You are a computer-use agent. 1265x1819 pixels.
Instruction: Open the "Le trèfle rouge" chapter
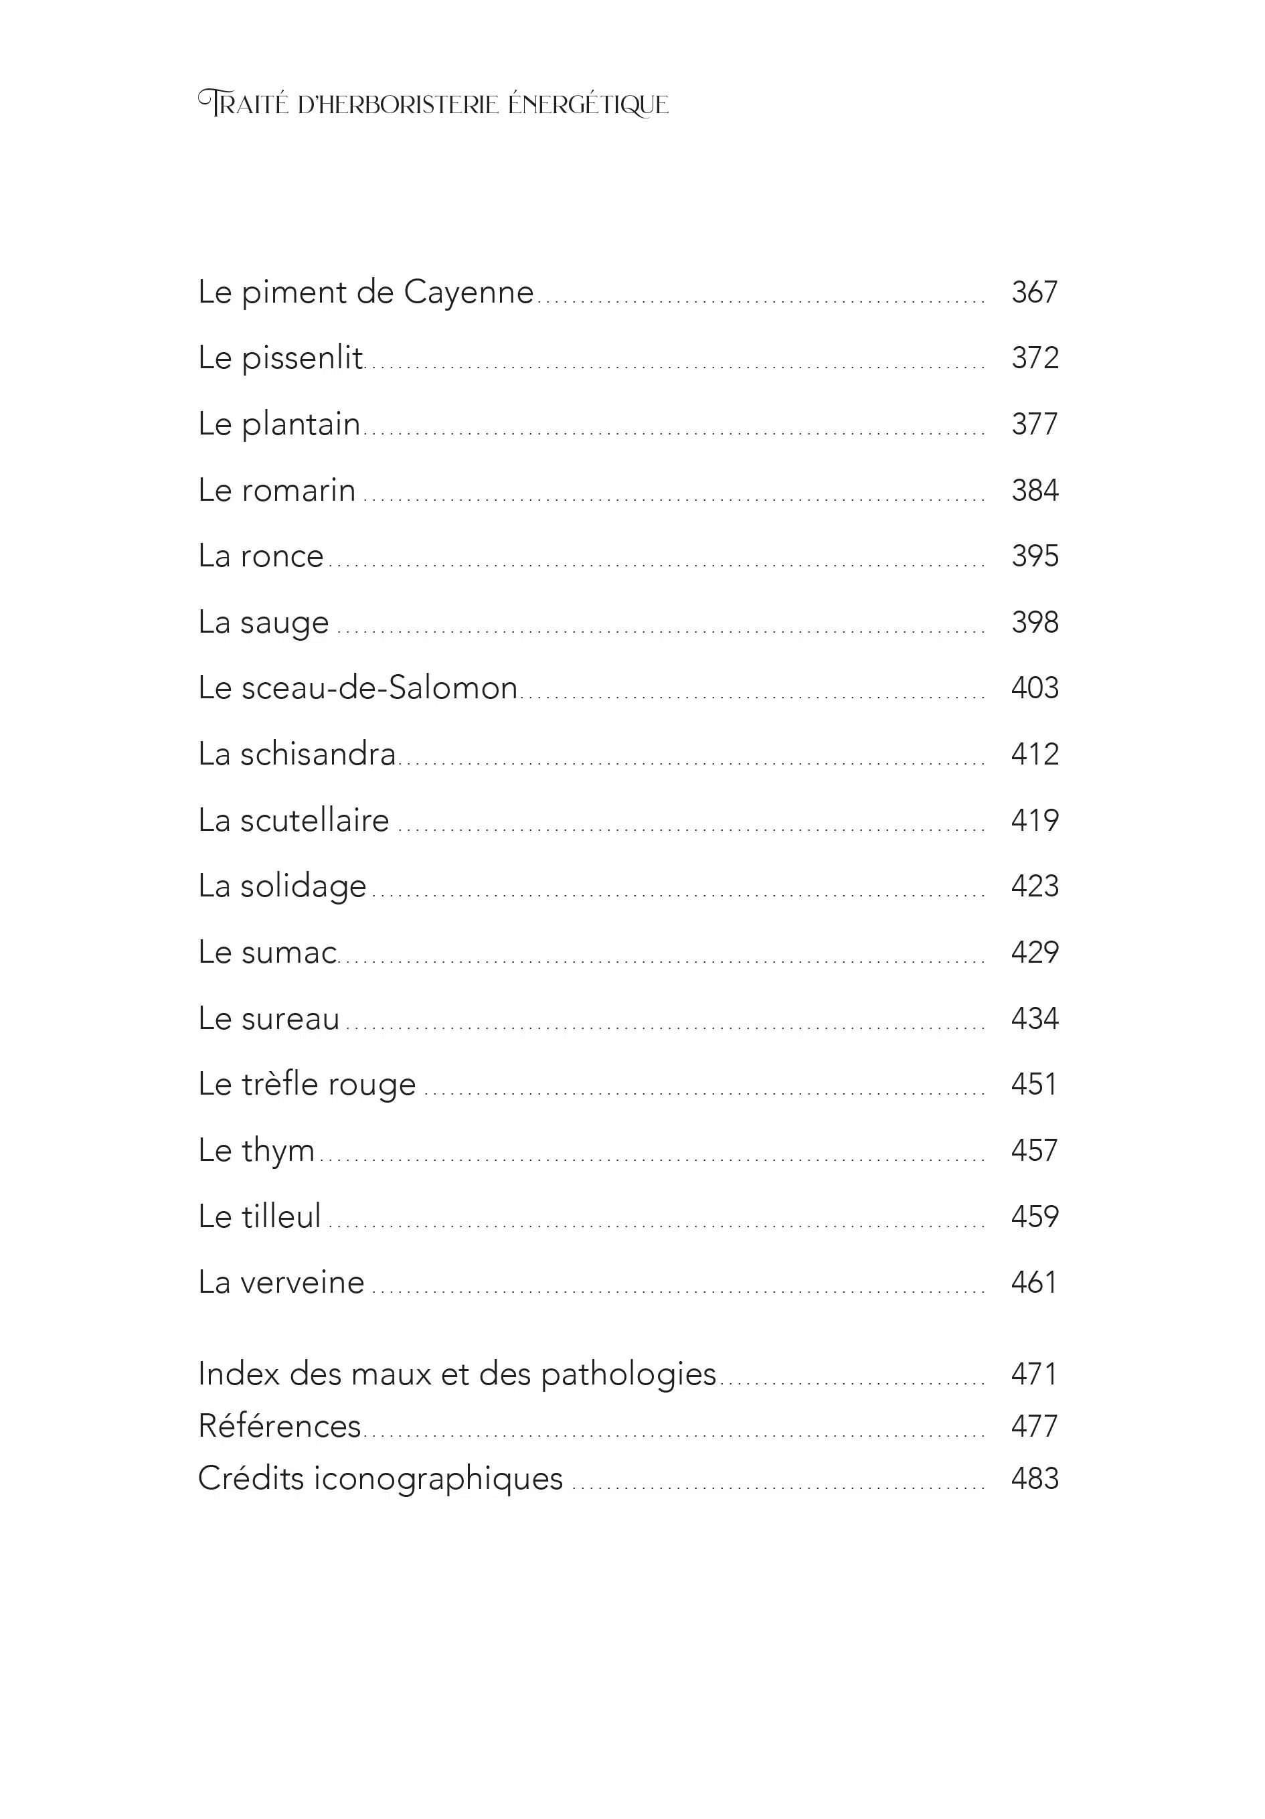coord(307,1084)
